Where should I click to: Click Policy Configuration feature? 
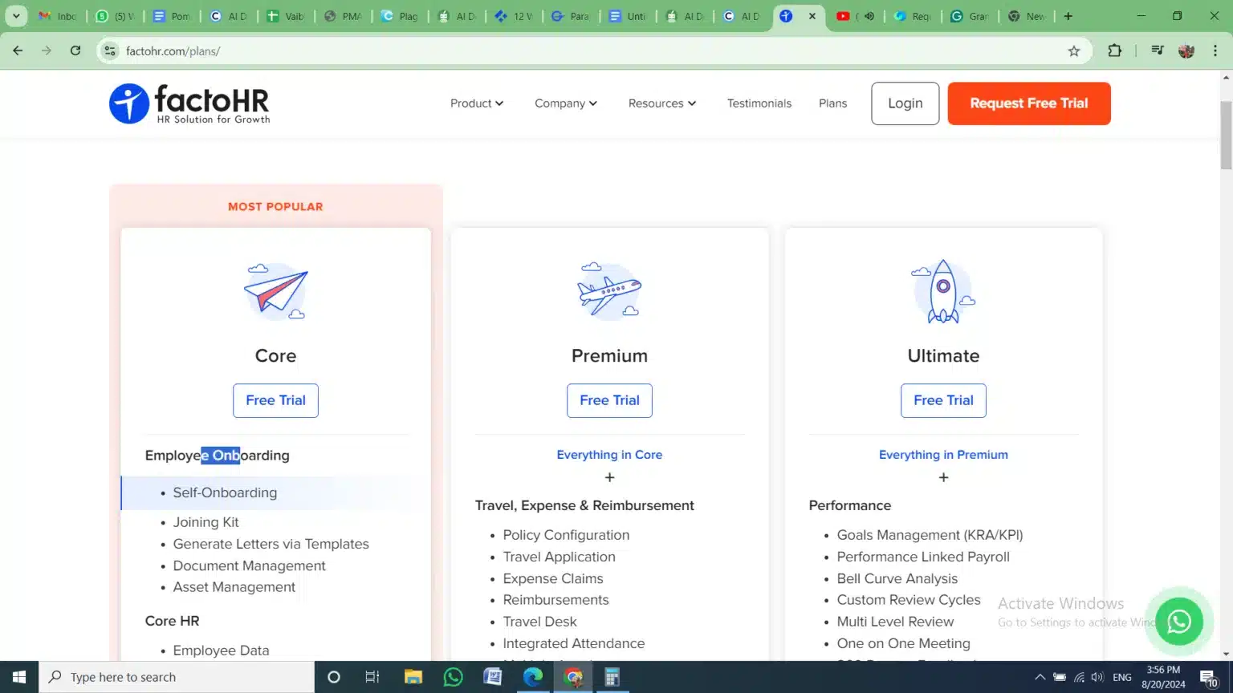click(x=566, y=535)
